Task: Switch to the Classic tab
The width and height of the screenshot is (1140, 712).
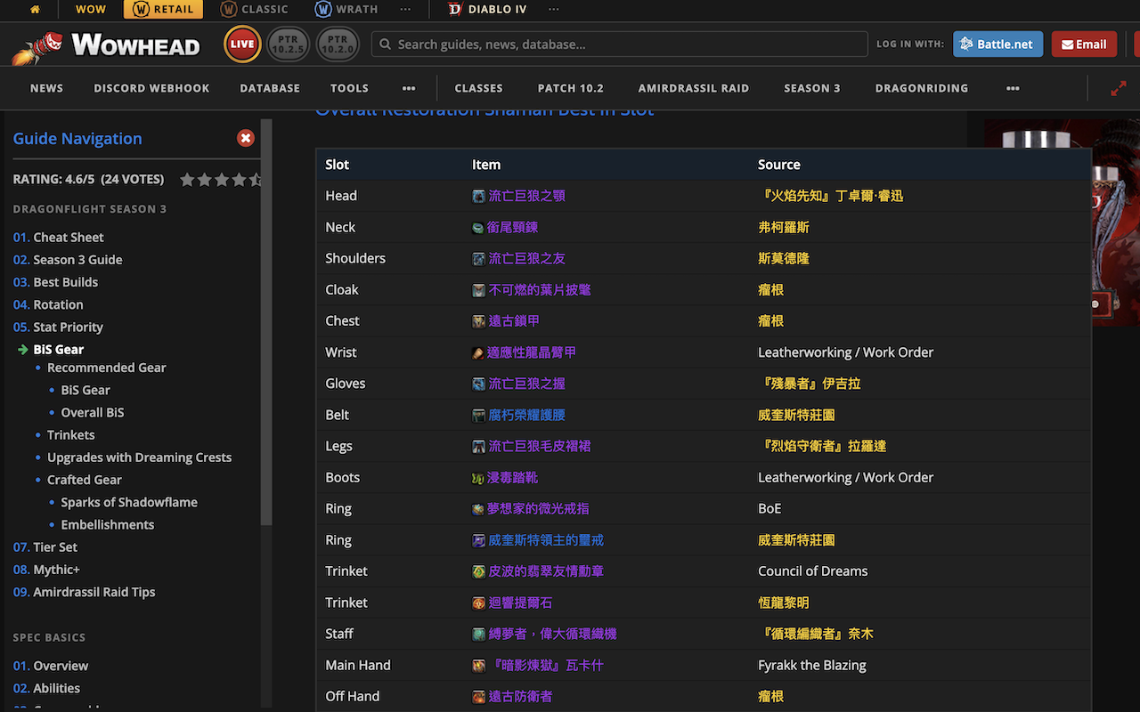Action: [255, 10]
